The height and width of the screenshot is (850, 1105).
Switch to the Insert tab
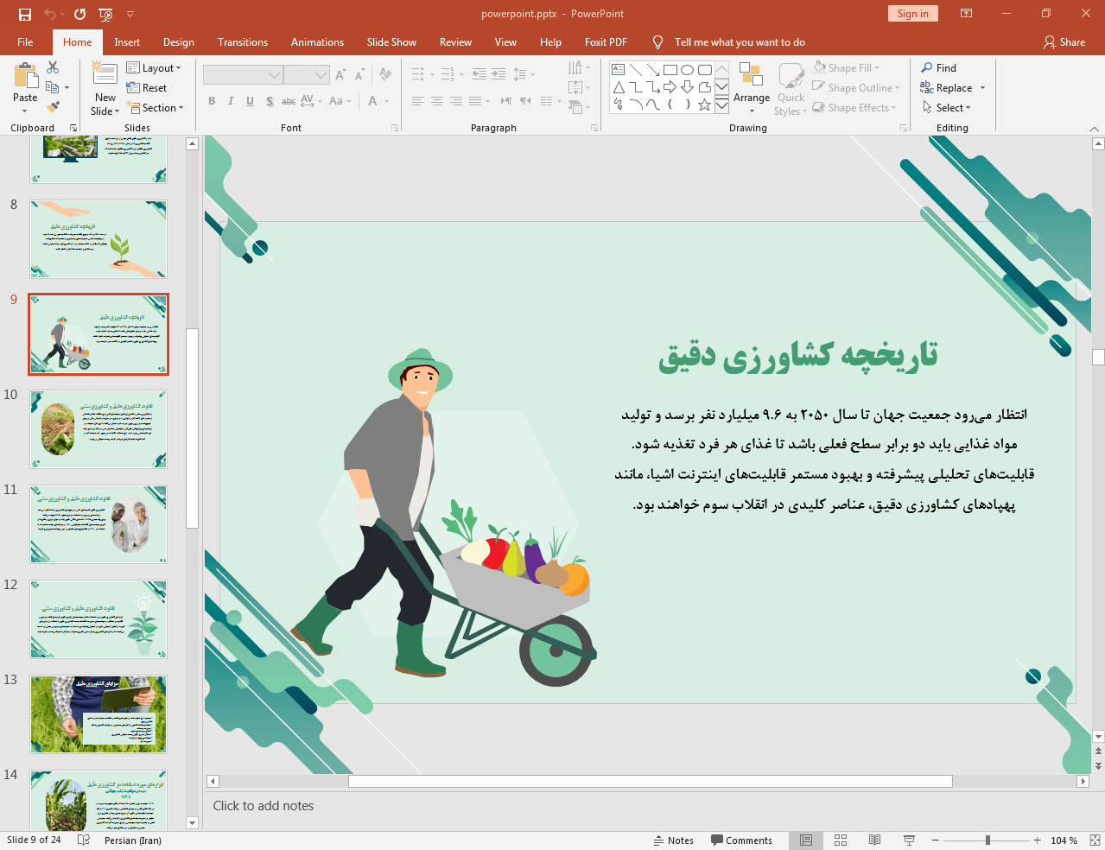127,42
